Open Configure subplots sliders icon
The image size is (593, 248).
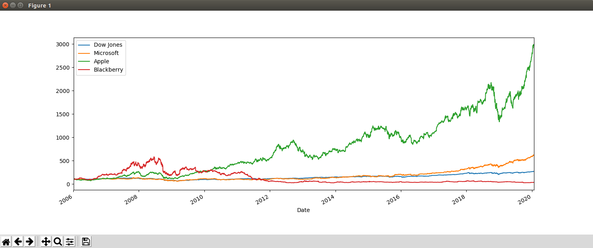70,241
